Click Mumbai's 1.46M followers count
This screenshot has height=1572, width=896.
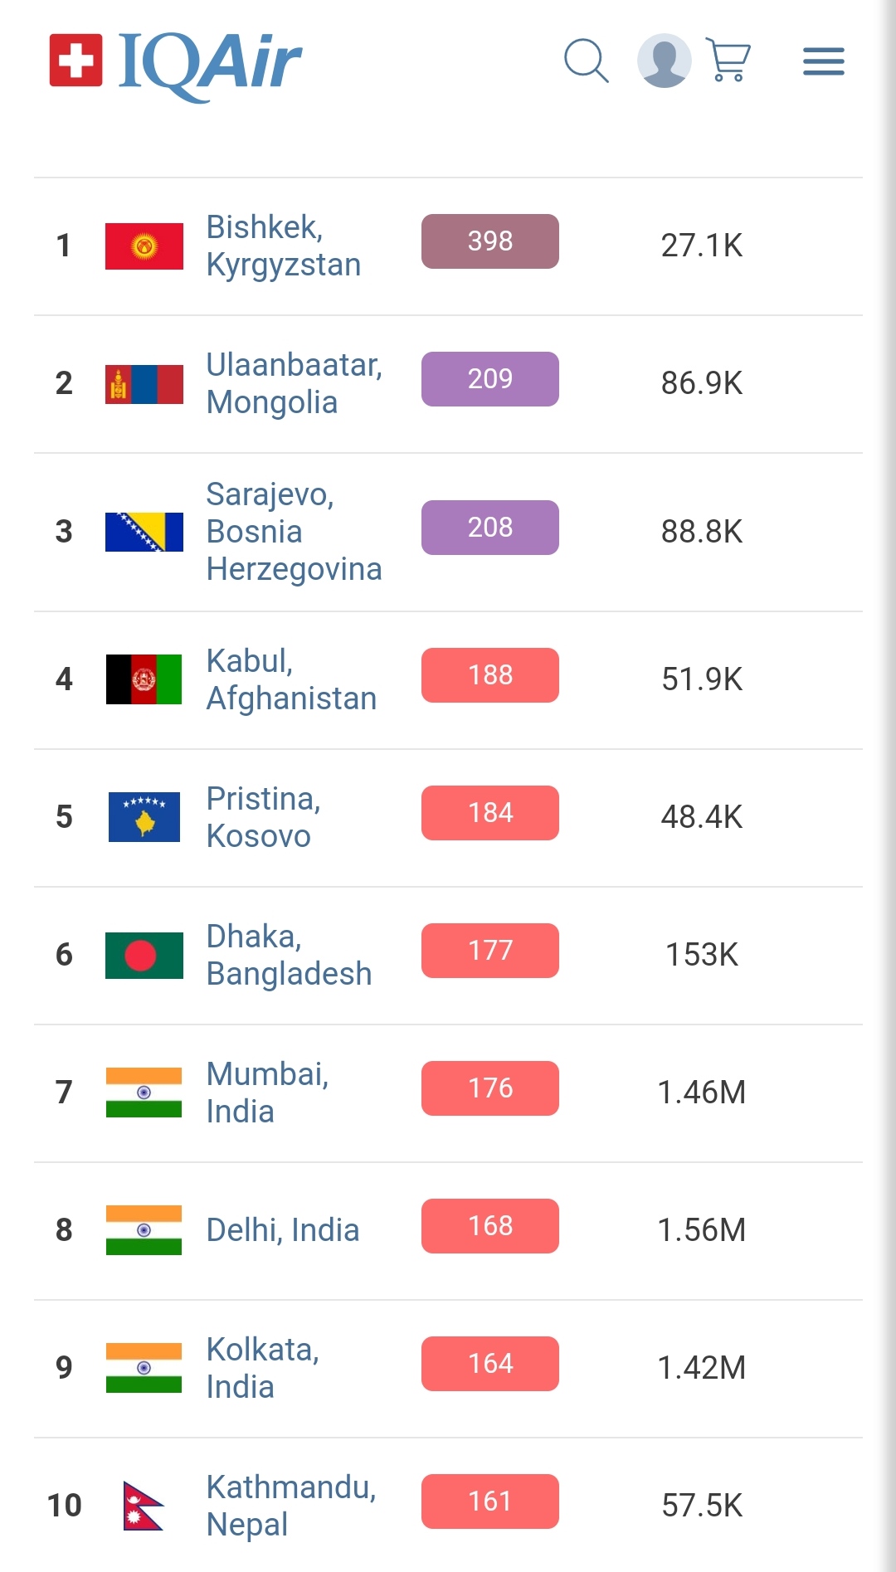tap(701, 1093)
